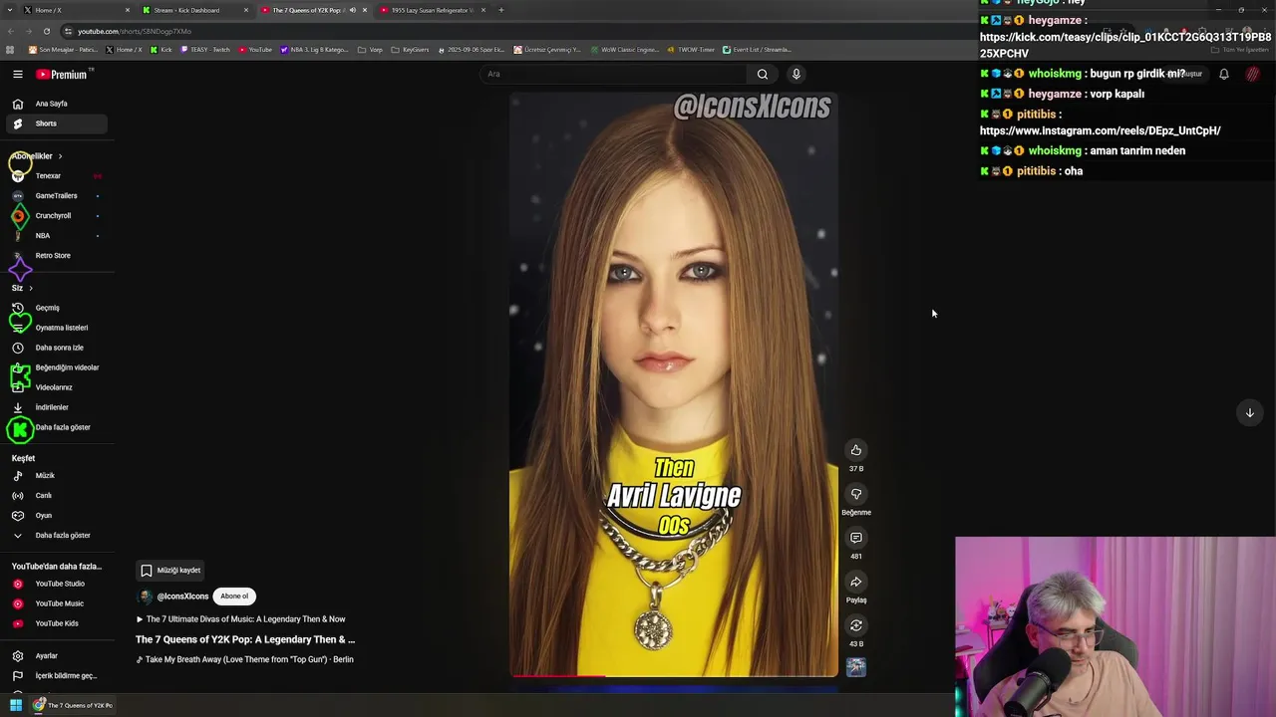Share the Short via Paylaş icon
Viewport: 1276px width, 717px height.
(x=855, y=582)
